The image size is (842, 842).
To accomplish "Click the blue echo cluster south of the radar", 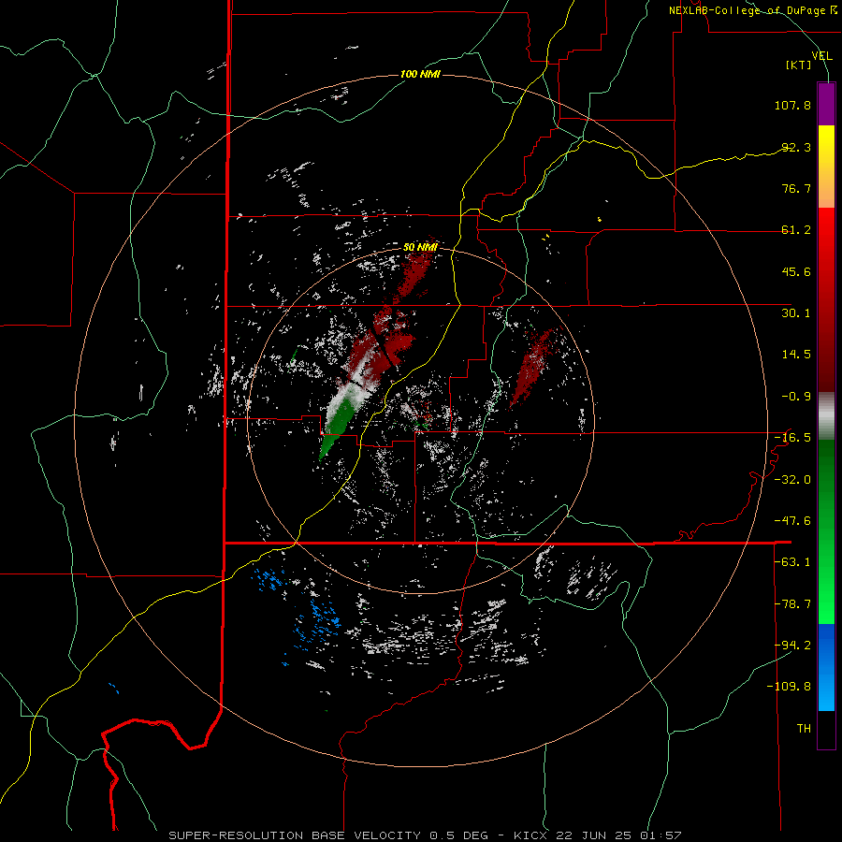I will [318, 622].
